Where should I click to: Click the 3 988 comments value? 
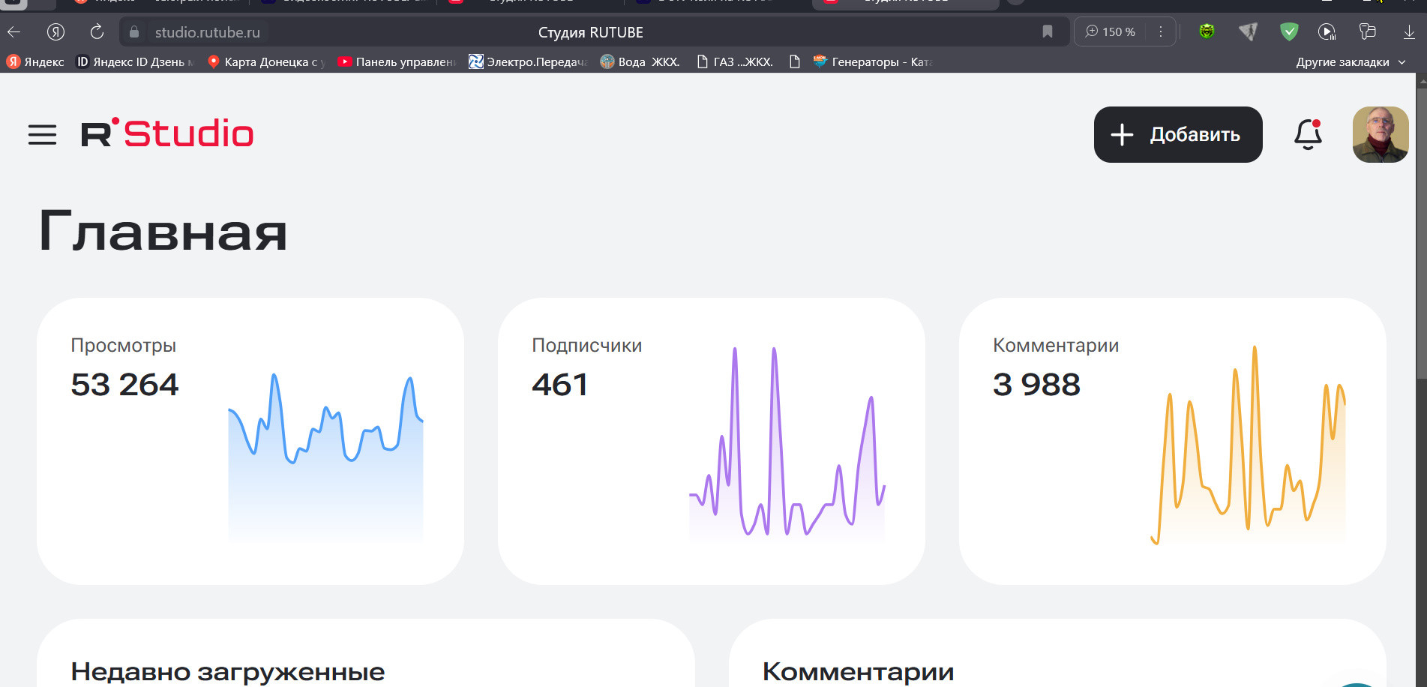click(1036, 385)
